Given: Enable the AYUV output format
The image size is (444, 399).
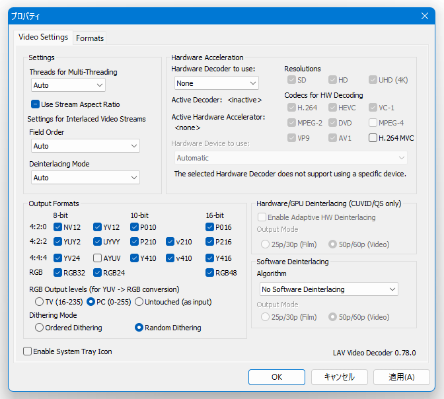Looking at the screenshot, I should (98, 258).
